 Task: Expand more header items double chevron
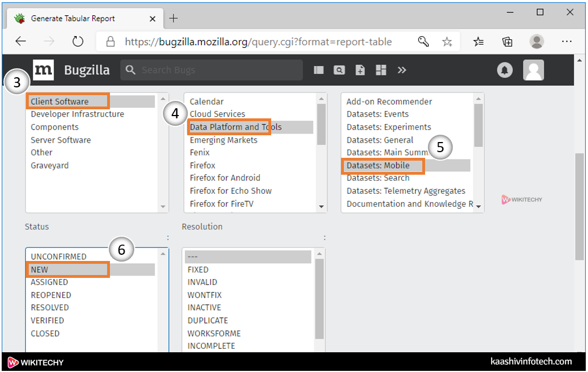pos(402,70)
